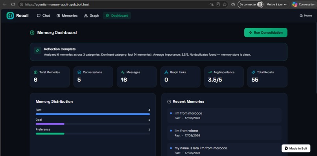Click the Goal label in Memory Distribution
Screen dimensions: 317x156
[x=39, y=120]
